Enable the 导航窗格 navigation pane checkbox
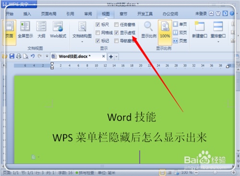The width and height of the screenshot is (240, 176). coord(116,41)
